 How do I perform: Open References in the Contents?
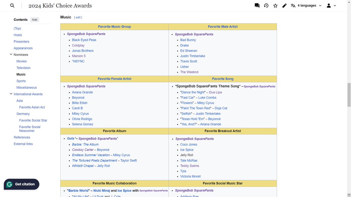[22, 137]
